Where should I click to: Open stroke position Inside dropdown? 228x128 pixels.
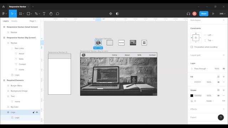210,101
